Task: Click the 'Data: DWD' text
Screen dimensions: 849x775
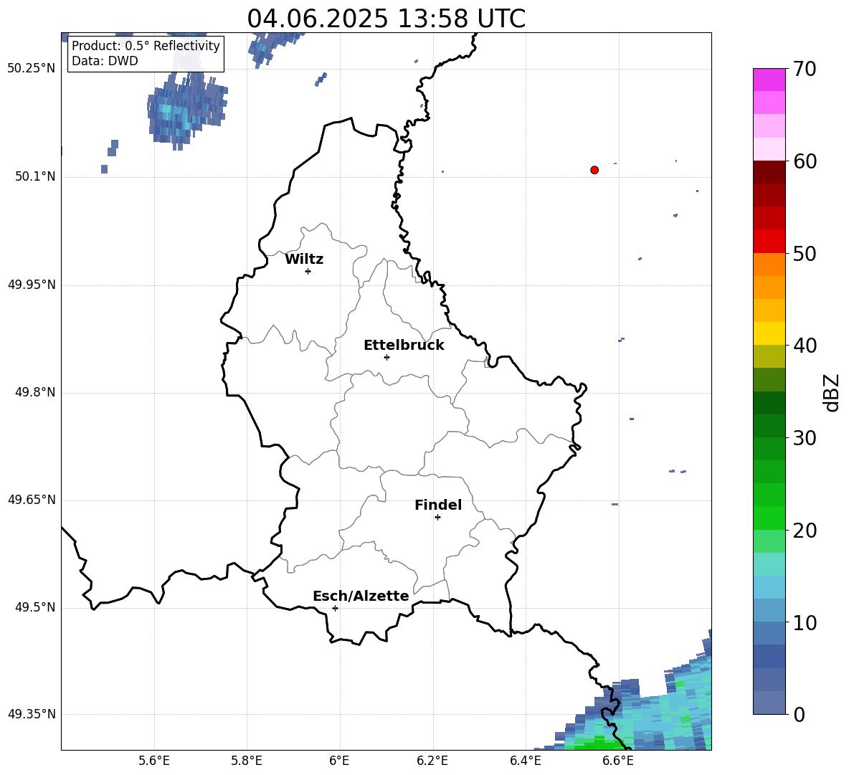Action: (x=105, y=61)
